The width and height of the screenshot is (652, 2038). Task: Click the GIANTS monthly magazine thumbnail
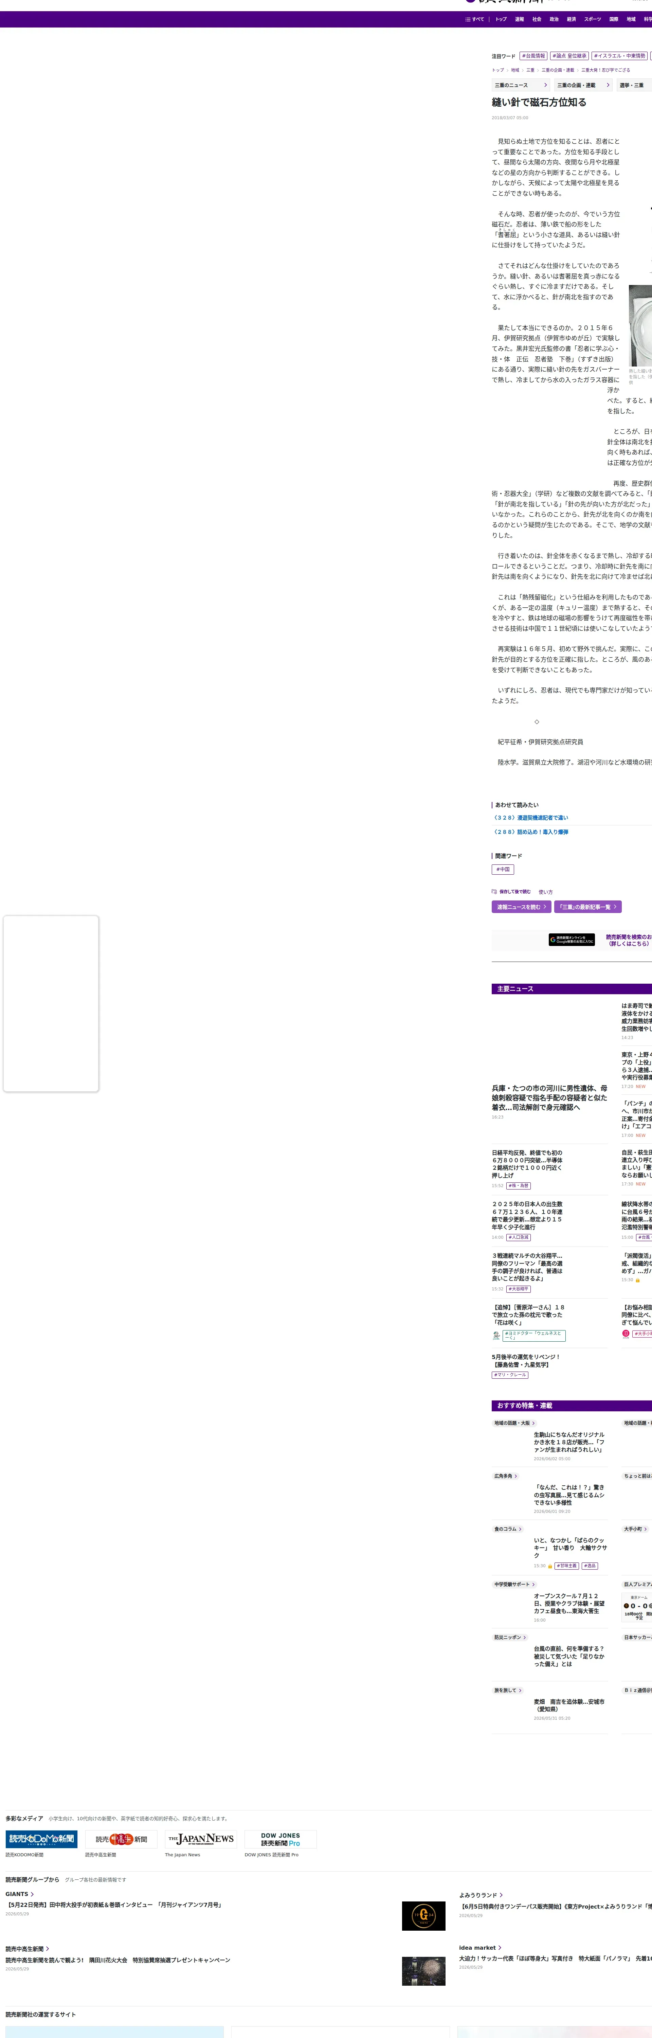423,1916
